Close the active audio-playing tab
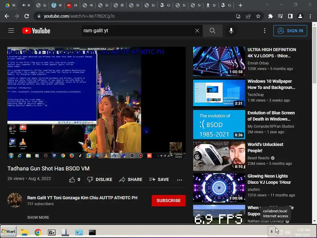The image size is (317, 238). pyautogui.click(x=29, y=5)
